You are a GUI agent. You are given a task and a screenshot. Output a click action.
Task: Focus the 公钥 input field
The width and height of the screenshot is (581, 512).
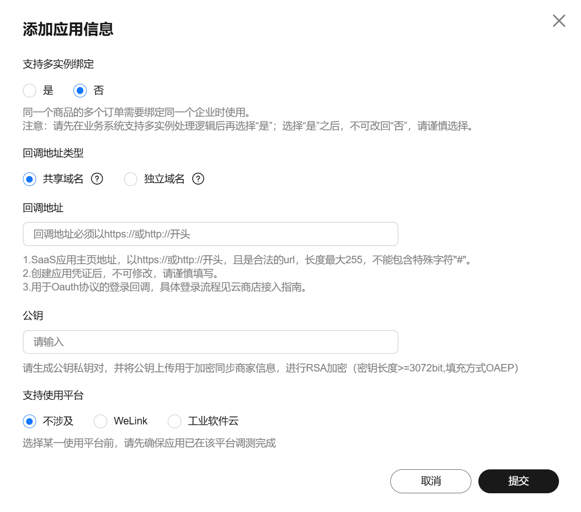coord(210,342)
